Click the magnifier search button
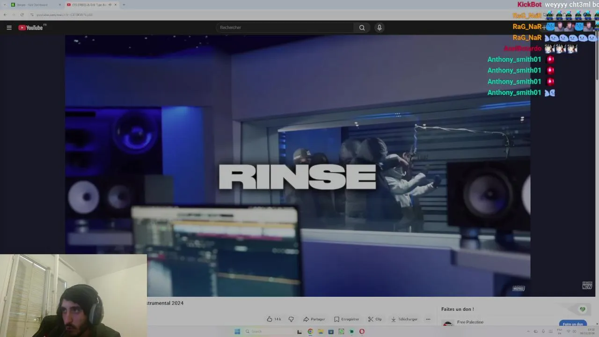The width and height of the screenshot is (599, 337). tap(362, 28)
